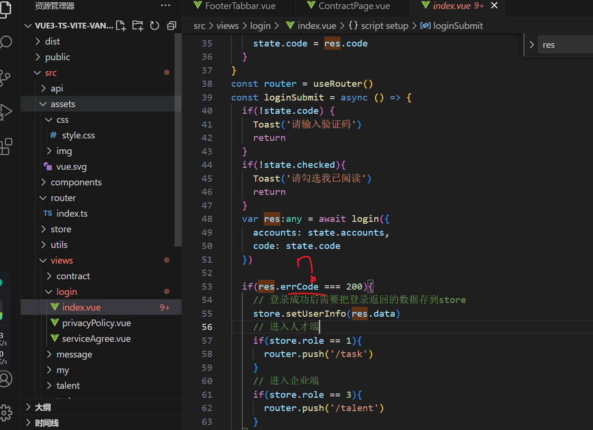Expand the dist folder

52,41
